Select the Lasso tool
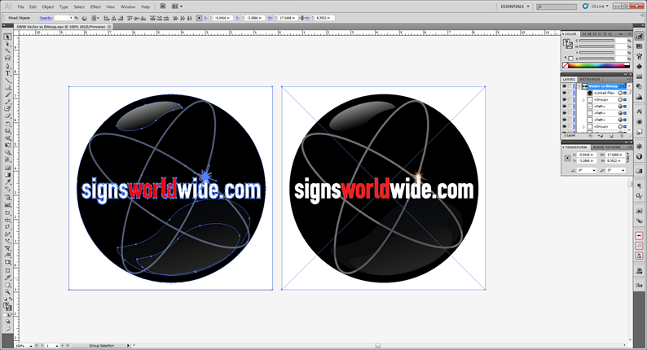The width and height of the screenshot is (647, 350). 7,58
